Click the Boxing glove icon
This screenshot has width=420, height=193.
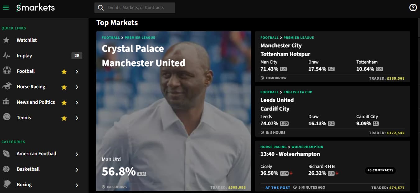pyautogui.click(x=7, y=184)
